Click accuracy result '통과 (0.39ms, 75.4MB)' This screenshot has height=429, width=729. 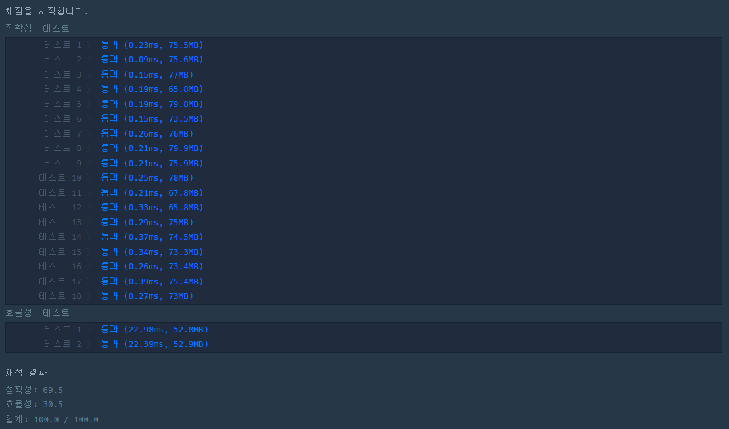point(152,281)
